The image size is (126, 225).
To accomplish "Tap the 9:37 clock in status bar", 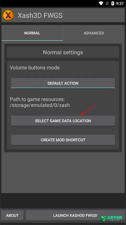I will pyautogui.click(x=120, y=3).
